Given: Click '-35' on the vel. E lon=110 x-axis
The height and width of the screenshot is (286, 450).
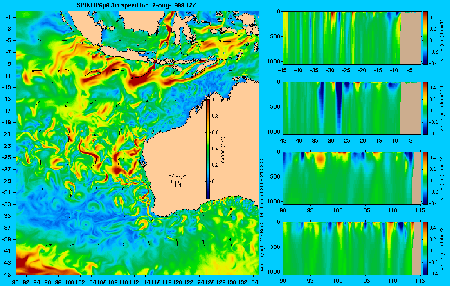Looking at the screenshot, I should [315, 71].
